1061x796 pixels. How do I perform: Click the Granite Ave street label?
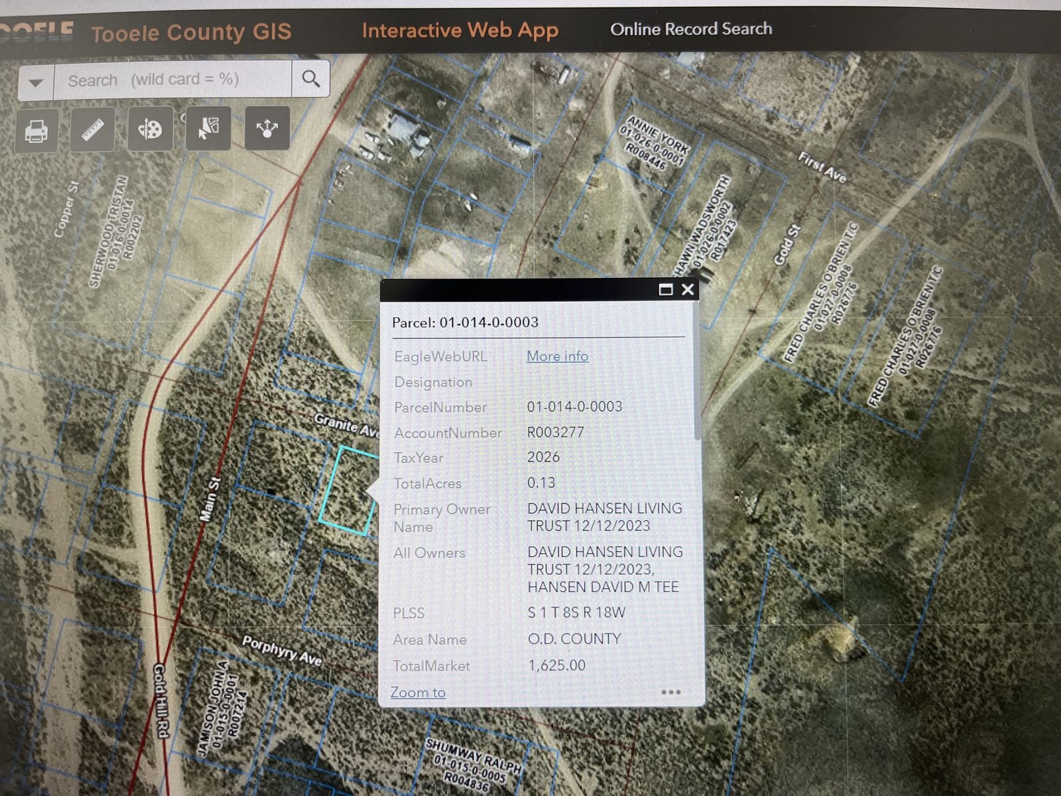tap(346, 425)
